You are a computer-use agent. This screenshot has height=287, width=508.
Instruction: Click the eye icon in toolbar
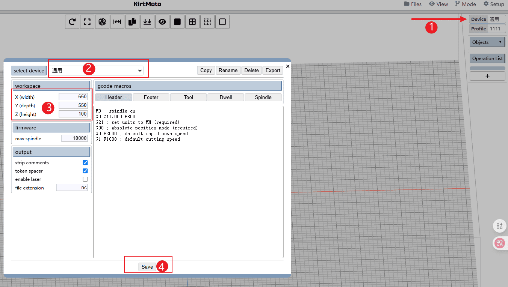[x=162, y=22]
